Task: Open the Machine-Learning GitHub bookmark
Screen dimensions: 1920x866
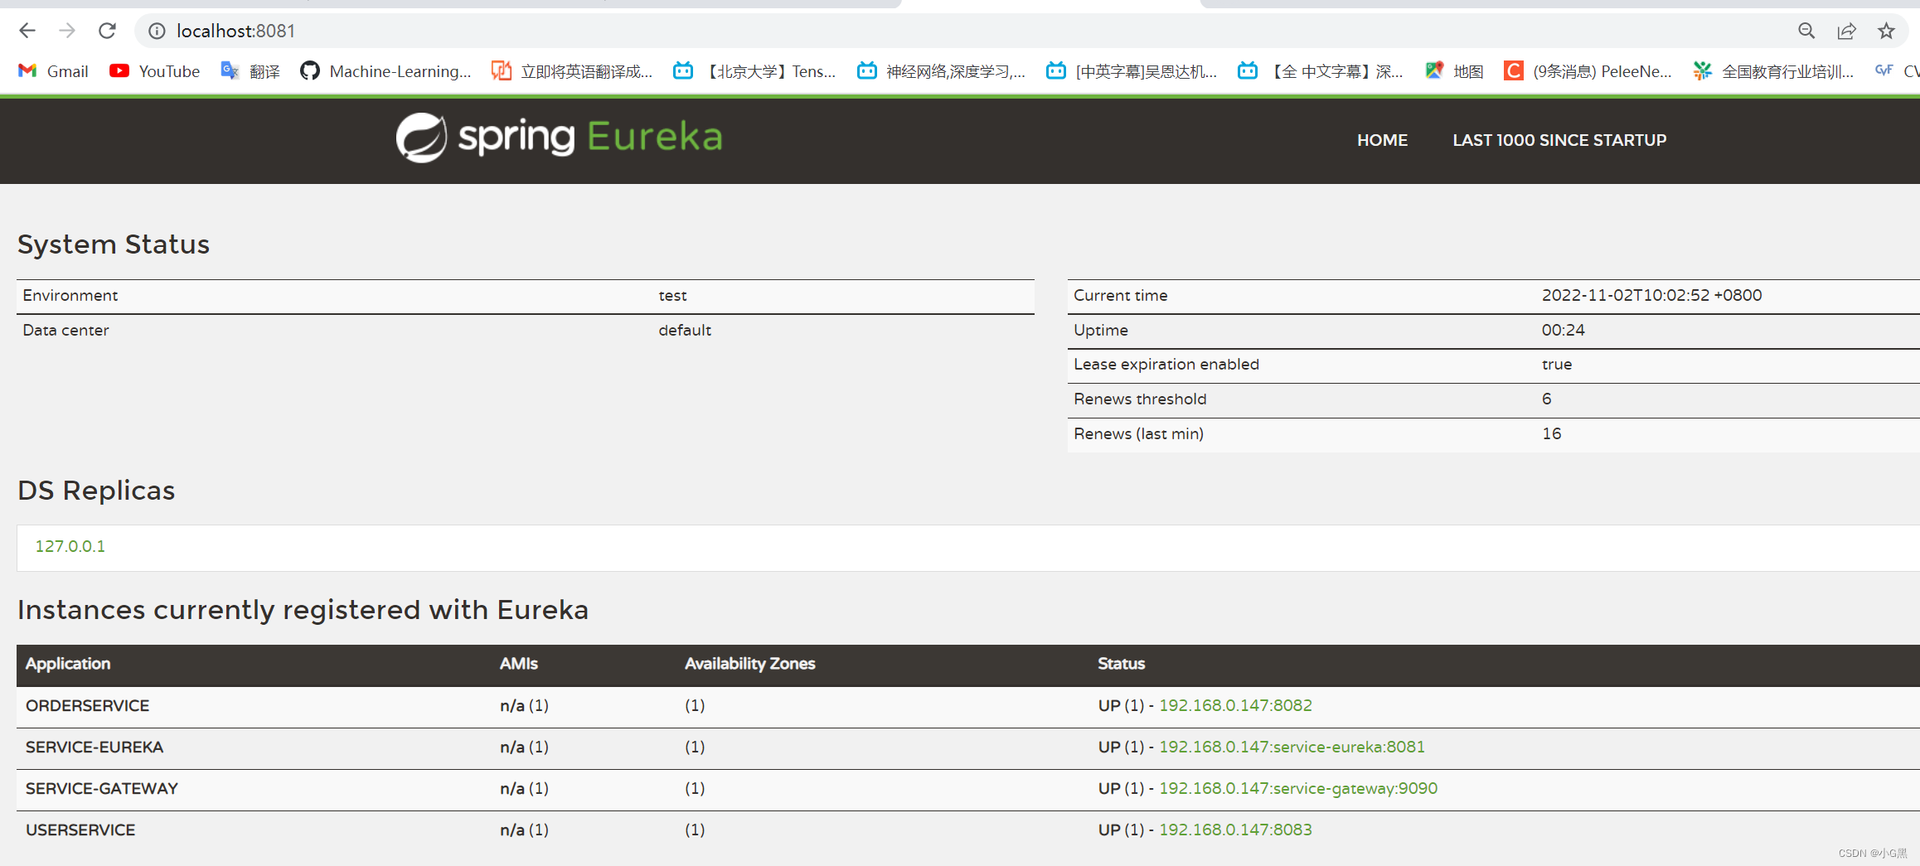Action: (x=385, y=71)
